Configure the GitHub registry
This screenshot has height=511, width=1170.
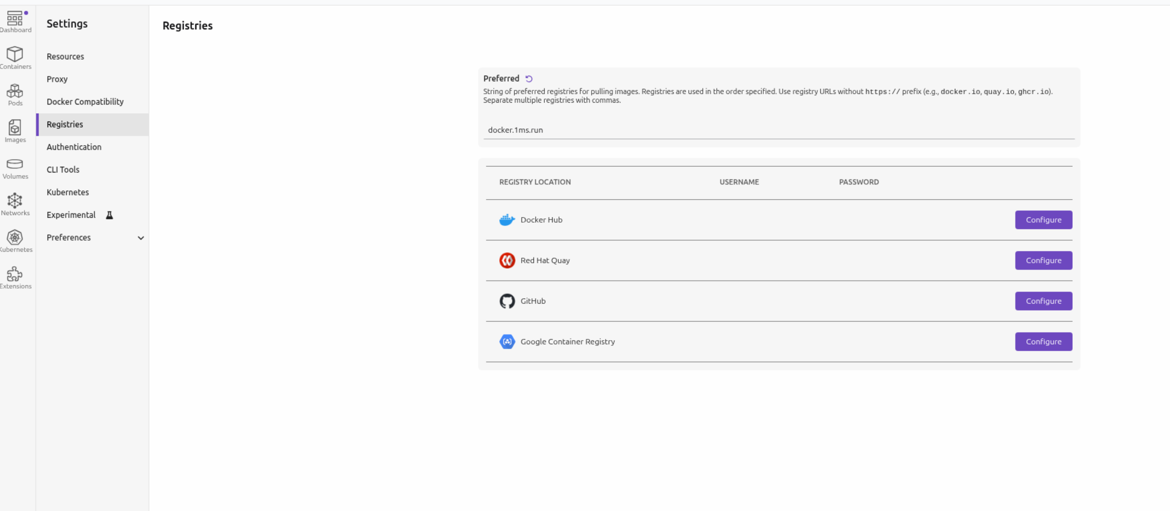pos(1043,301)
